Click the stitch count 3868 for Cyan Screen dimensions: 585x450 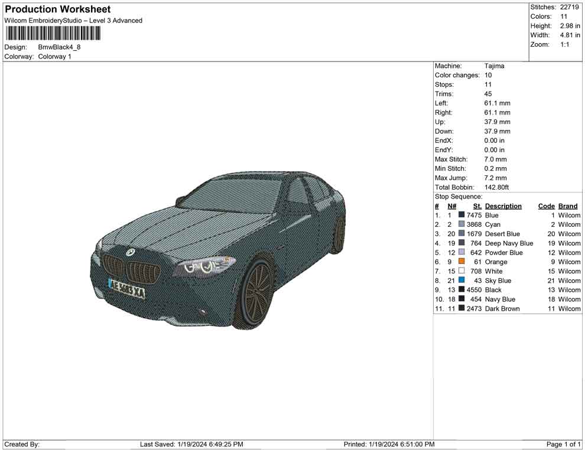[x=474, y=224]
